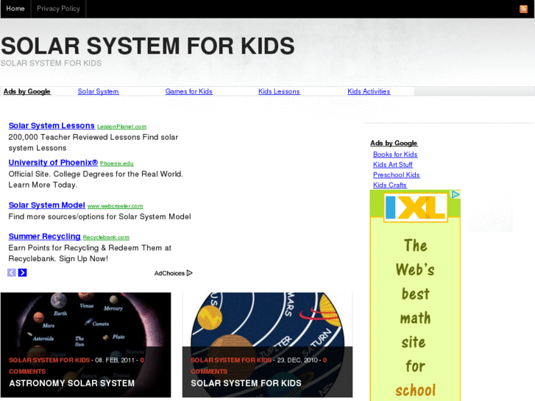The image size is (535, 401).
Task: Click category link on 08. FEB. 2011 post
Action: (x=49, y=361)
